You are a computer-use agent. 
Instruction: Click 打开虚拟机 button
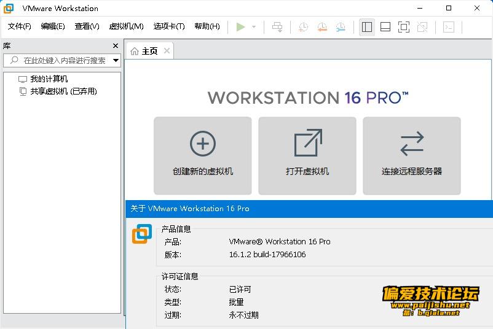[x=307, y=156]
